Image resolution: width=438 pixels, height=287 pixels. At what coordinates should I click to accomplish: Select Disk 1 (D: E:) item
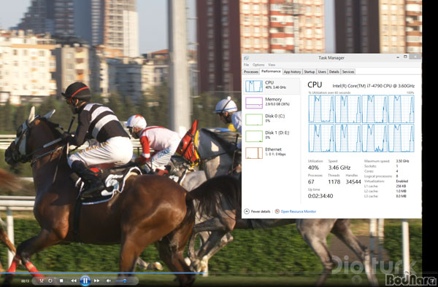point(272,136)
